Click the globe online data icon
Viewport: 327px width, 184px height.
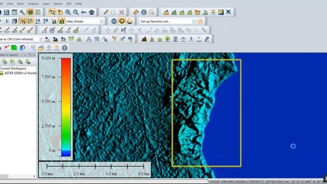(x=114, y=21)
